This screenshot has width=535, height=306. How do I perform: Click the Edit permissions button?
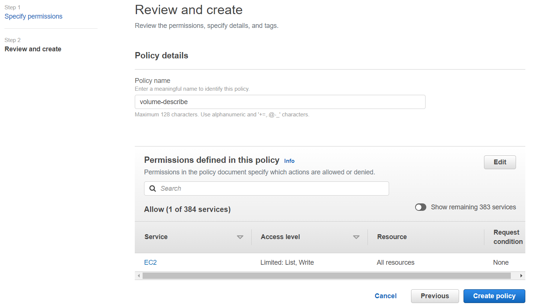[500, 162]
